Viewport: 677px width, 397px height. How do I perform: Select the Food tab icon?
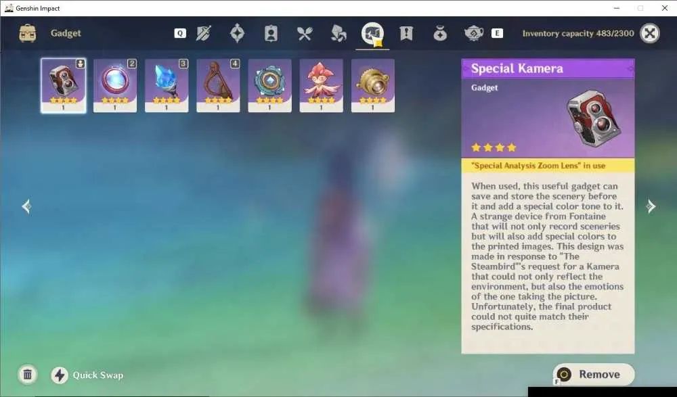305,33
